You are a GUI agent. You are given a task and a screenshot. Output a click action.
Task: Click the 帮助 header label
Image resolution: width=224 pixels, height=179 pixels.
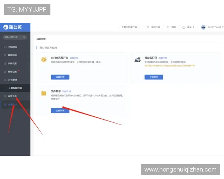[x=189, y=27]
